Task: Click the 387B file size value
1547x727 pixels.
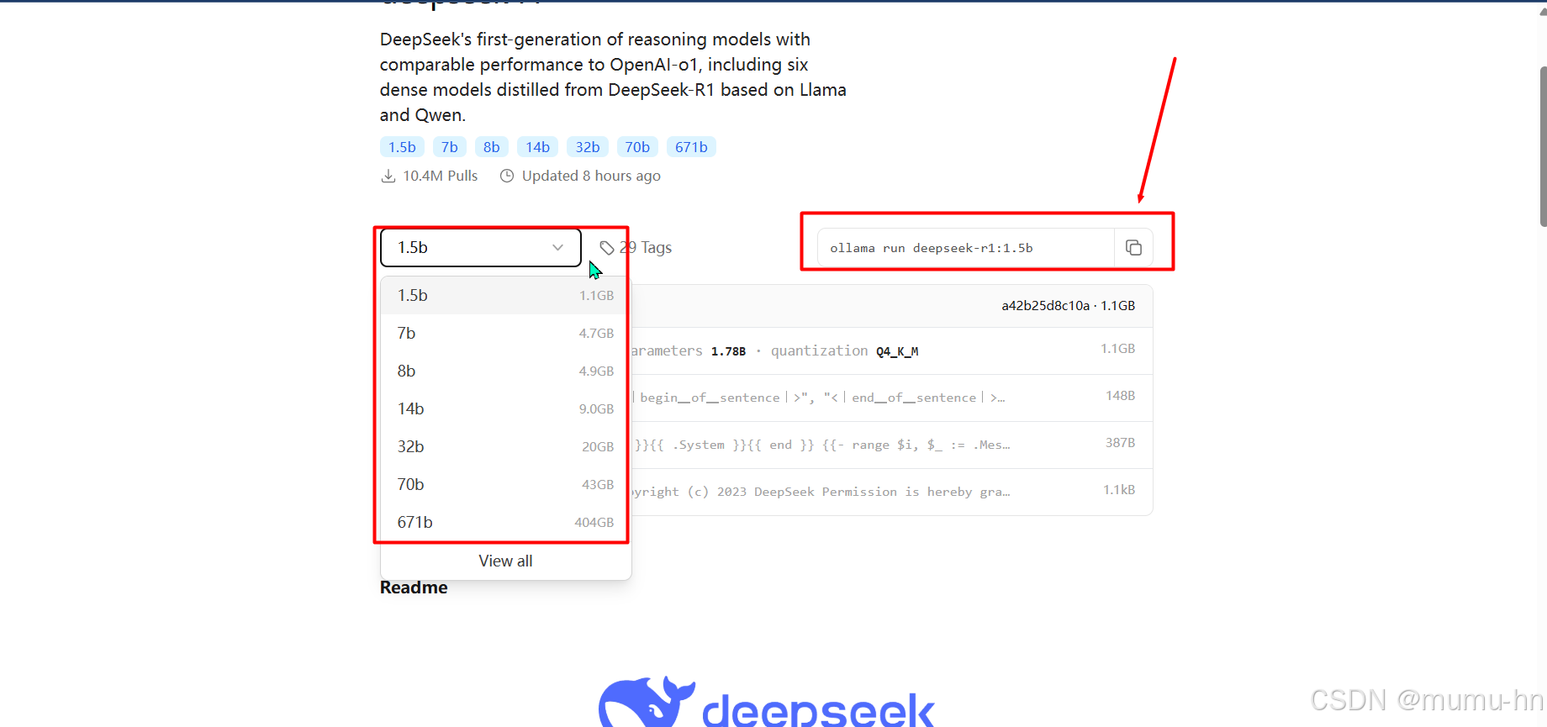Action: (1120, 443)
